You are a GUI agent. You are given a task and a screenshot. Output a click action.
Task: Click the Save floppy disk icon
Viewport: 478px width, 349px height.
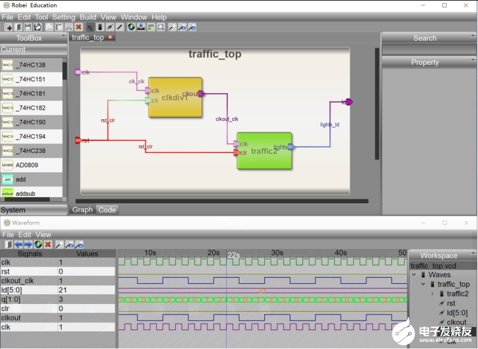pyautogui.click(x=28, y=27)
